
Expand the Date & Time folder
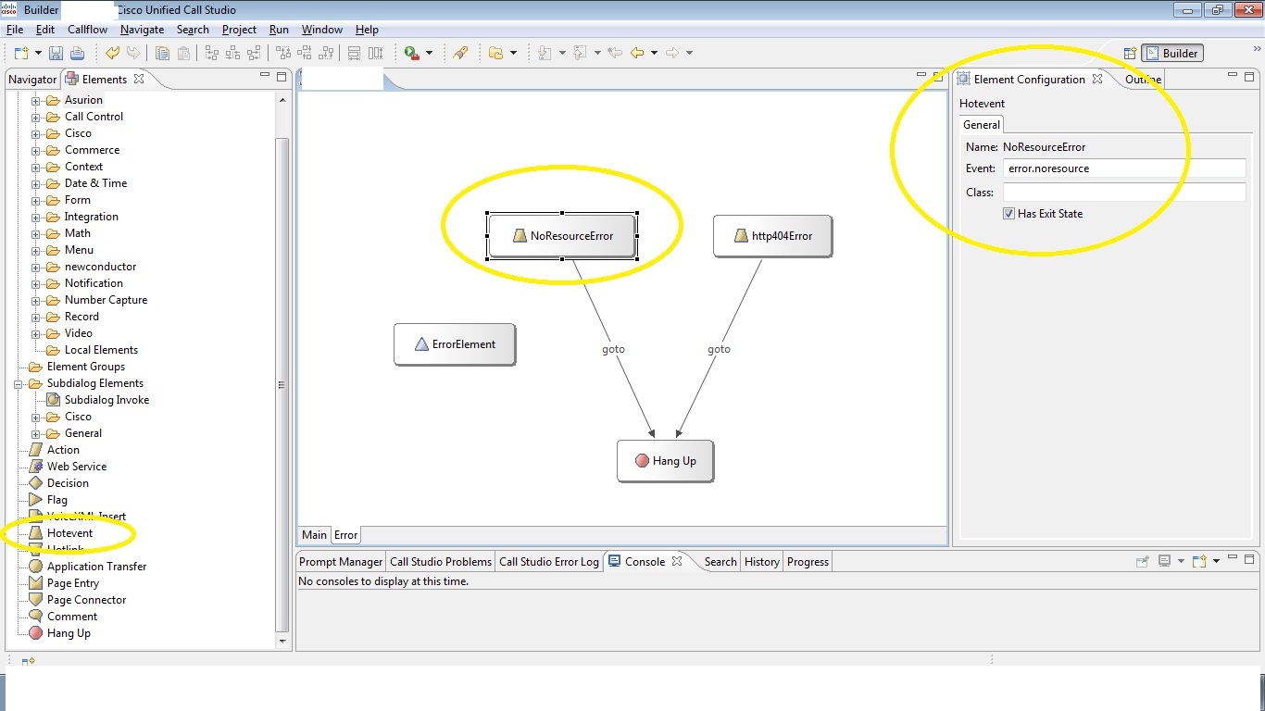pyautogui.click(x=36, y=183)
